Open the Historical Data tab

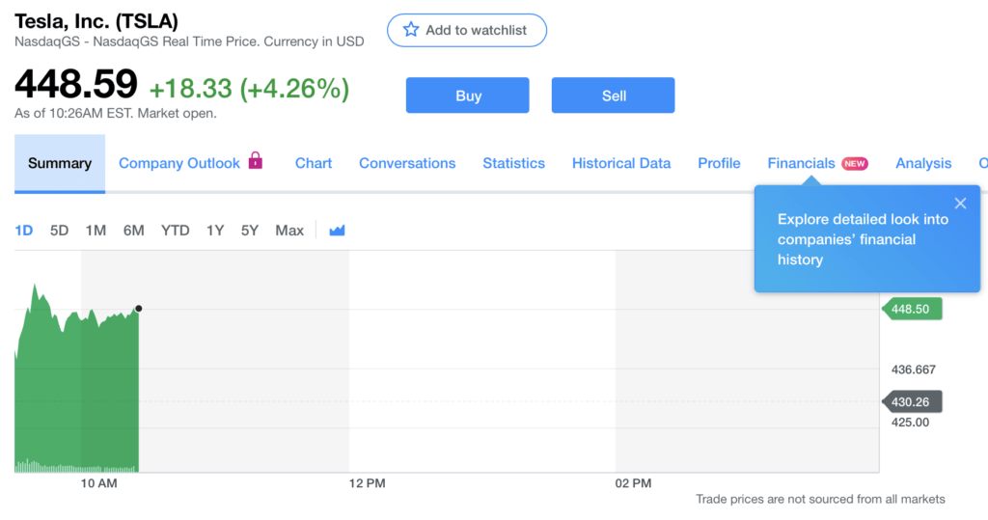coord(621,163)
